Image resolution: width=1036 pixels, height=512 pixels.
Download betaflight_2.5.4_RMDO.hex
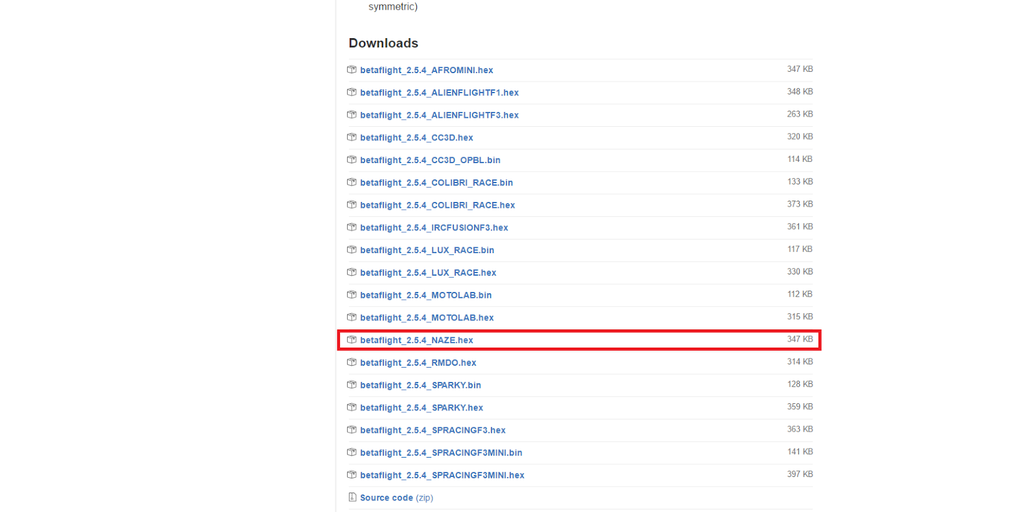click(418, 362)
